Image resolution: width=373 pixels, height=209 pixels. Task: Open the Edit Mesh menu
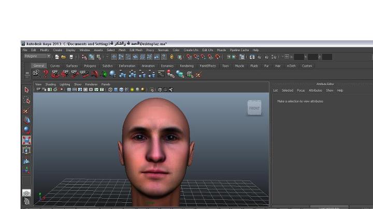[136, 50]
